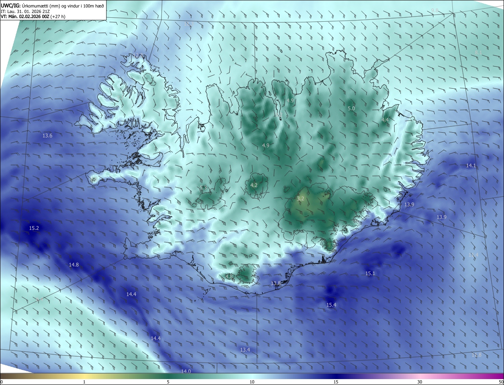Click the 5.0 value in northeast Iceland
504x385 pixels.
[x=351, y=108]
